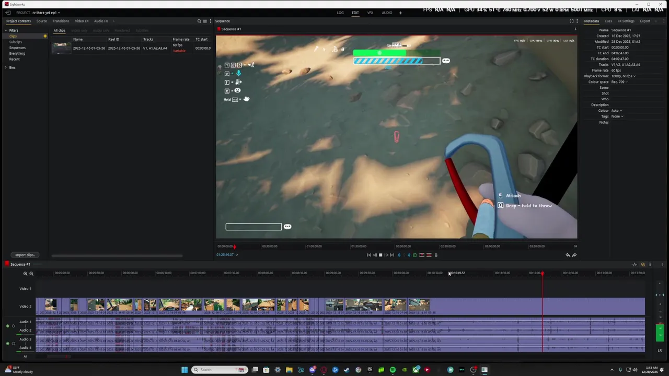
Task: Open the timeline panel options menu
Action: coord(650,264)
